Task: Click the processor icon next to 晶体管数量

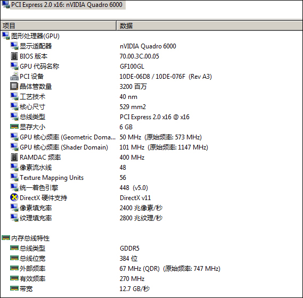Action: click(x=14, y=86)
